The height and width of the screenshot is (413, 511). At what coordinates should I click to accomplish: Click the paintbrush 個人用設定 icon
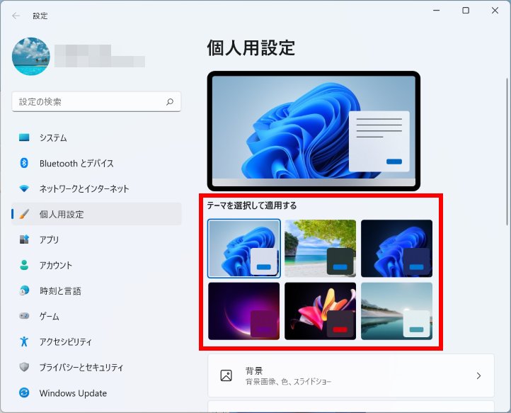tap(24, 214)
